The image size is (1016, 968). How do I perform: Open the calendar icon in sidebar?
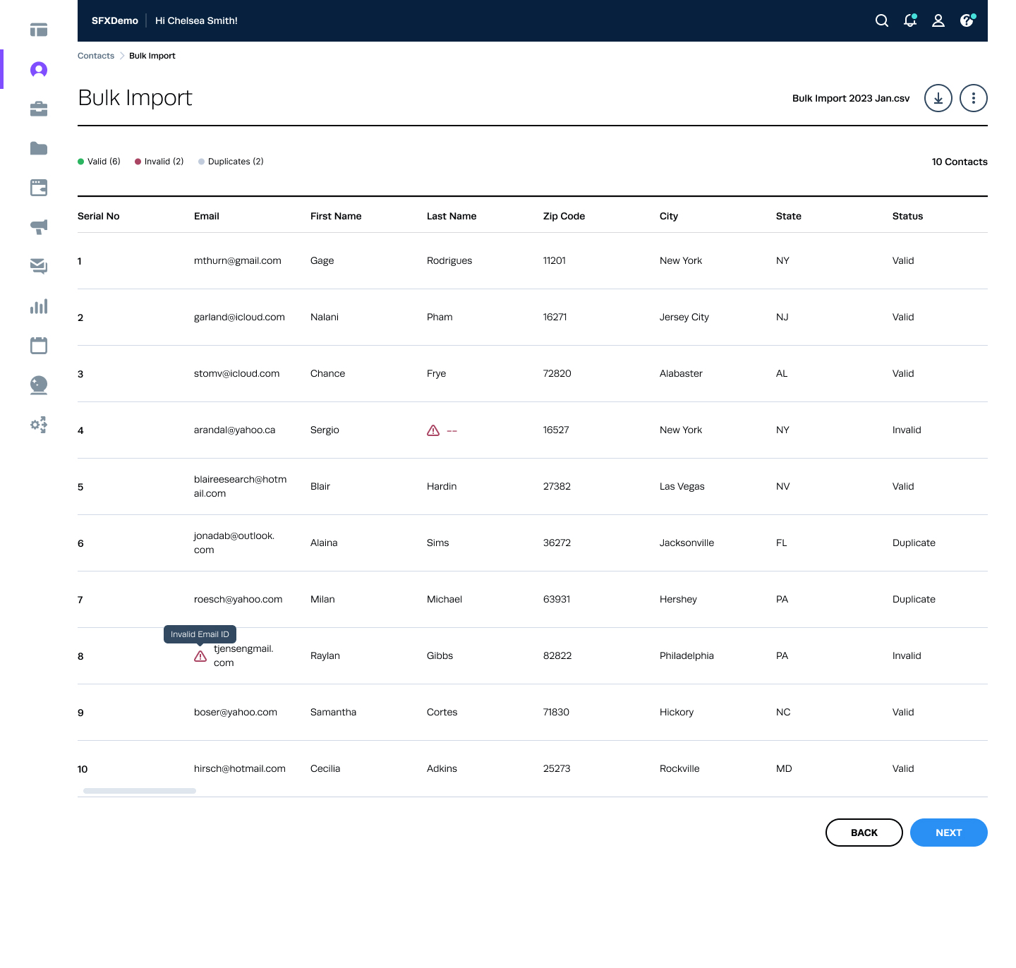tap(39, 345)
